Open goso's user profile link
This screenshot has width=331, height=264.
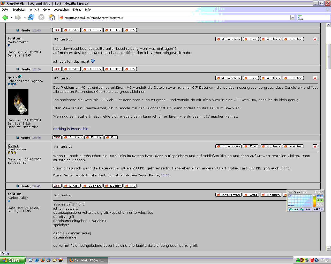[x=12, y=77]
